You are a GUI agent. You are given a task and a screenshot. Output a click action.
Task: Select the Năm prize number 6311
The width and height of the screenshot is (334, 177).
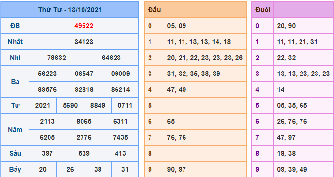(x=120, y=121)
